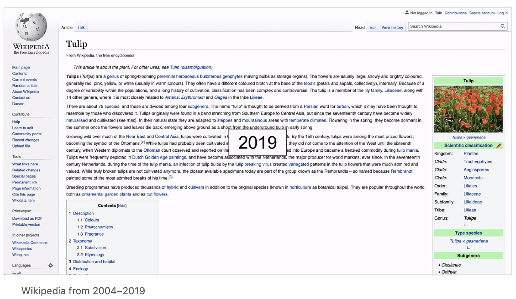Open the tulip breaking virus link
This screenshot has height=299, width=516.
(x=253, y=164)
